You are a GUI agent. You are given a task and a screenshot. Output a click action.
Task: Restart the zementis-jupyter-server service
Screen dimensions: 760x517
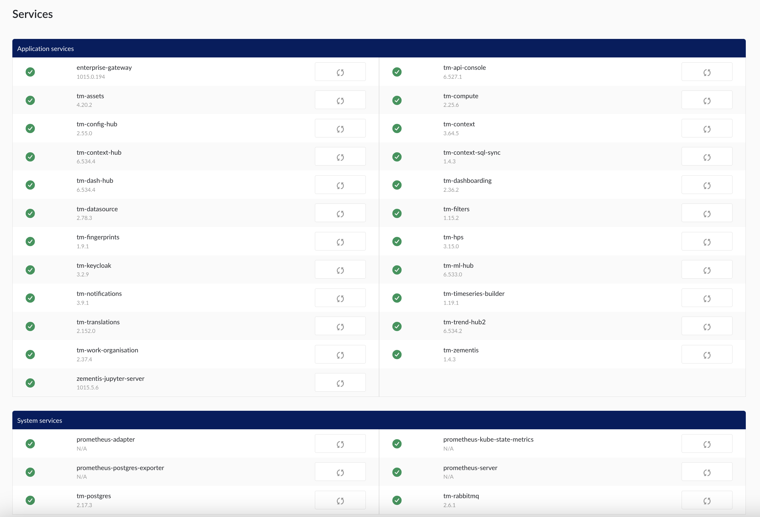click(x=340, y=383)
